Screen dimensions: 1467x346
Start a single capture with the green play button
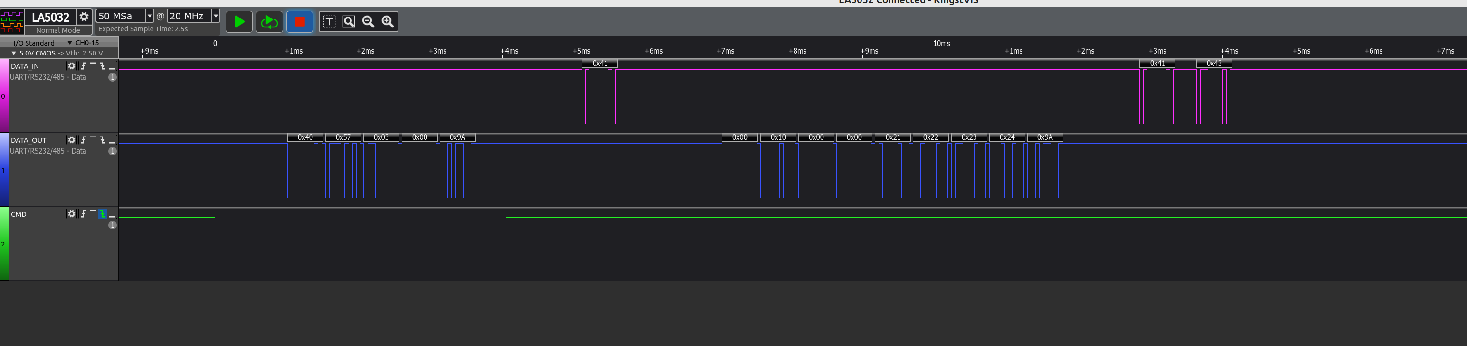239,22
